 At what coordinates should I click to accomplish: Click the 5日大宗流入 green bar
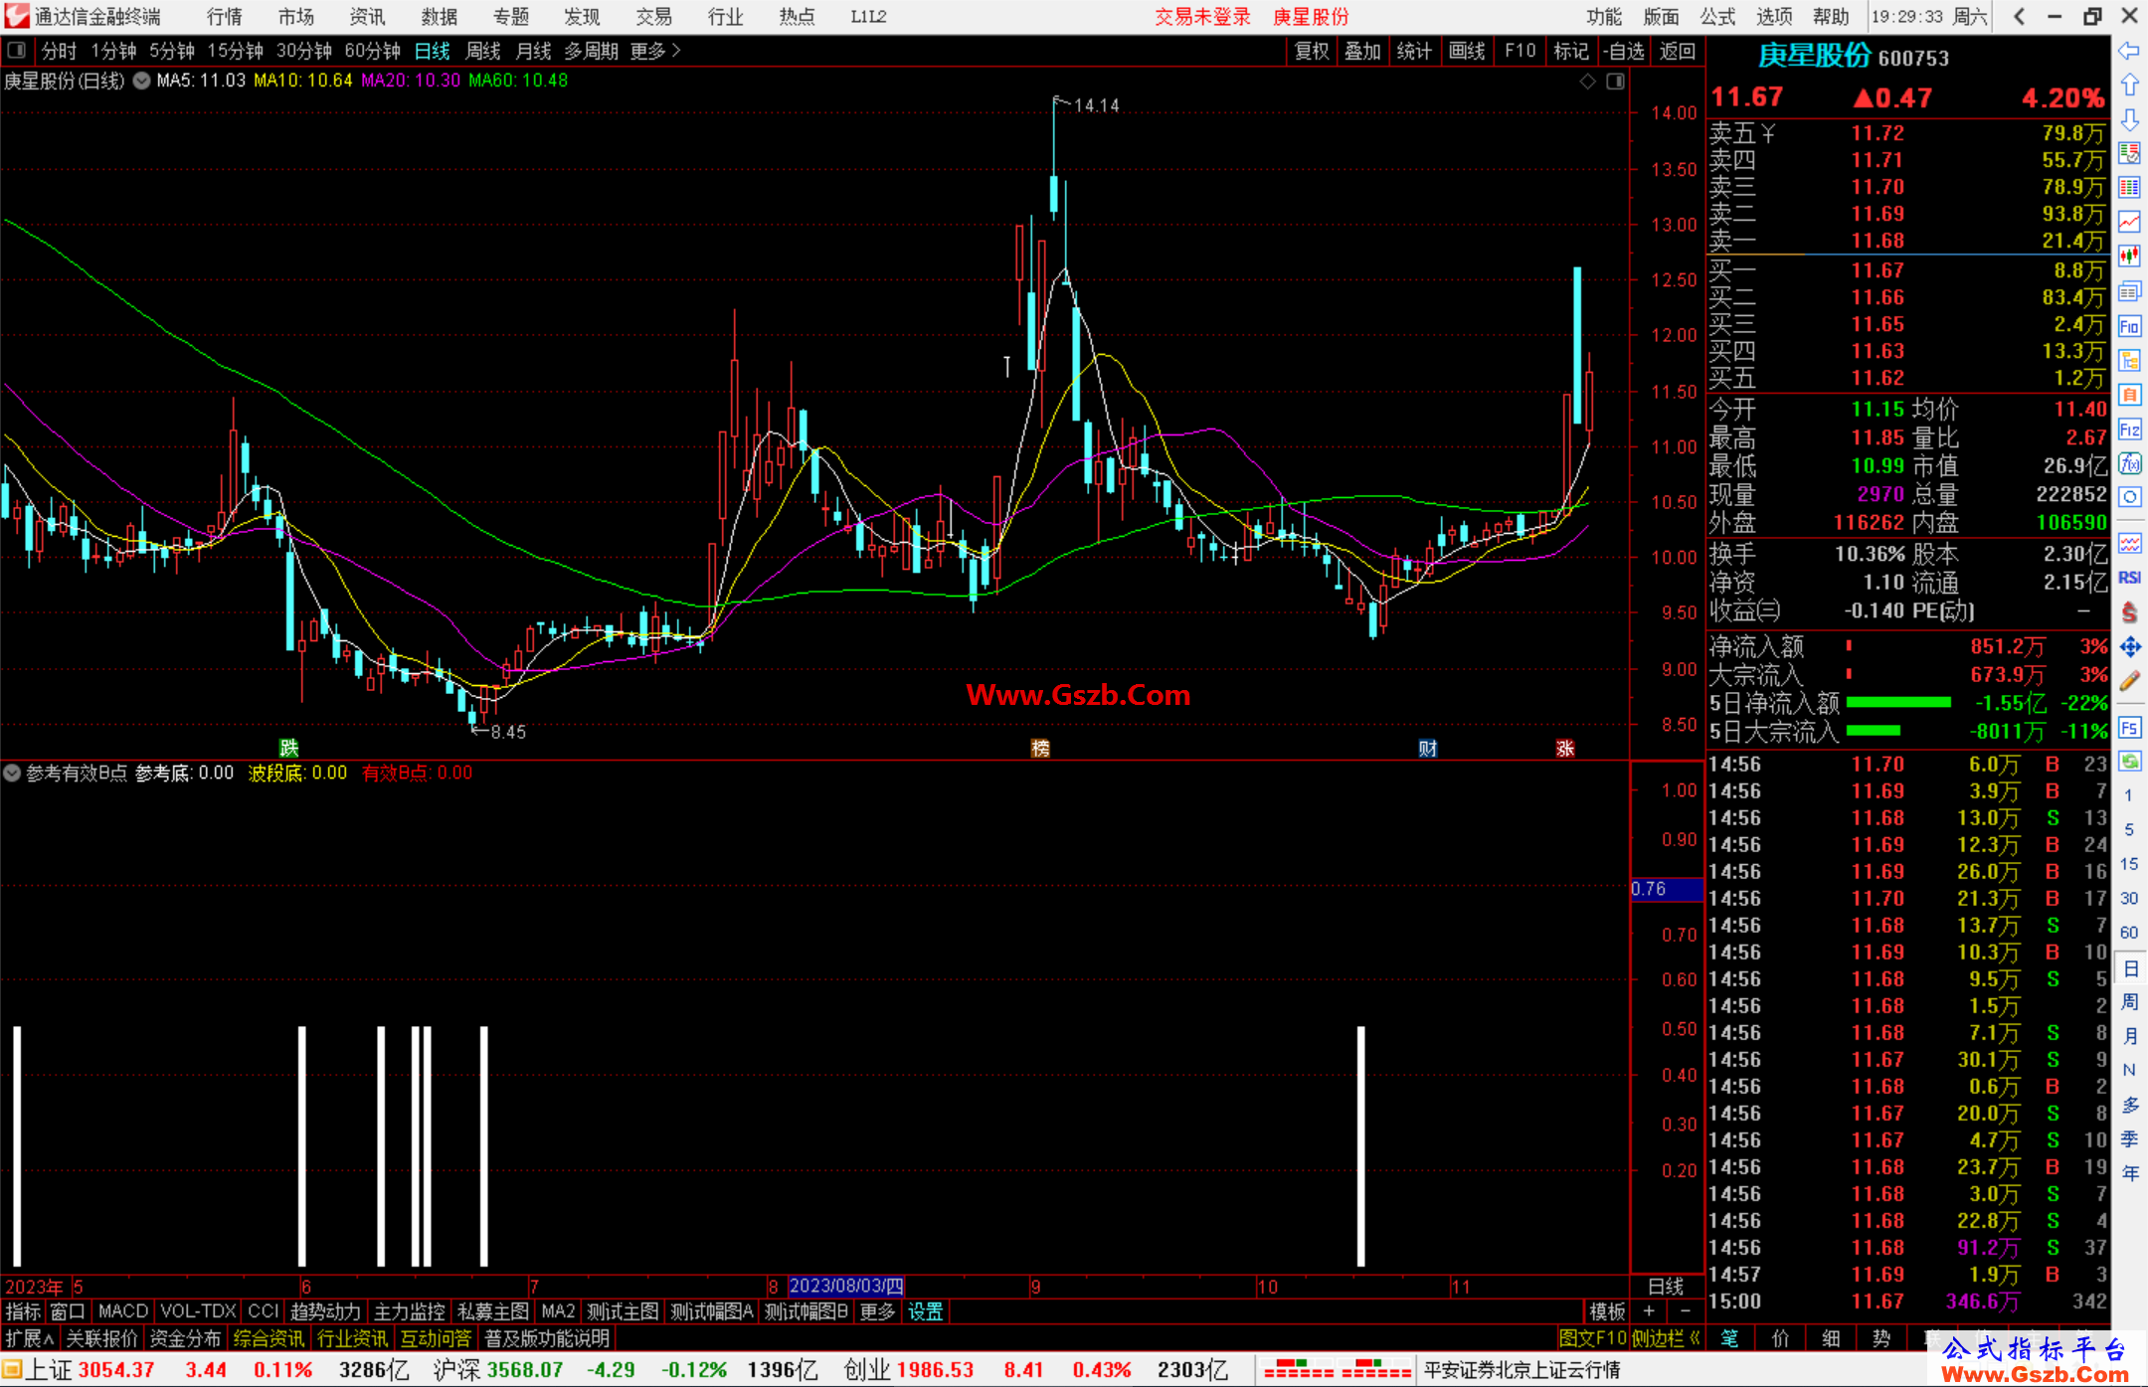coord(1874,731)
